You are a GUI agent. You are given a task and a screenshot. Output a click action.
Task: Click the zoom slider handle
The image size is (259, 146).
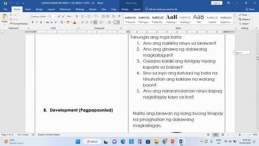(x=240, y=135)
